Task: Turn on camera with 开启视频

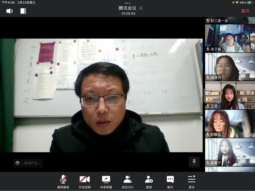Action: pos(85,182)
